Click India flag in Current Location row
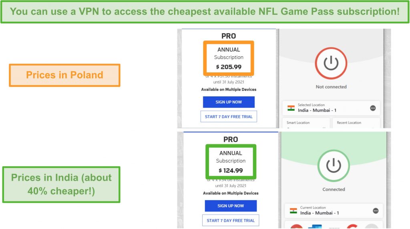This screenshot has height=229, width=410. pos(293,211)
